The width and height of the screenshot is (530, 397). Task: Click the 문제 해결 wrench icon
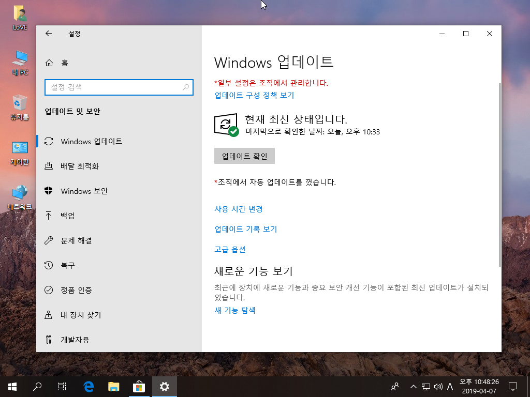49,240
